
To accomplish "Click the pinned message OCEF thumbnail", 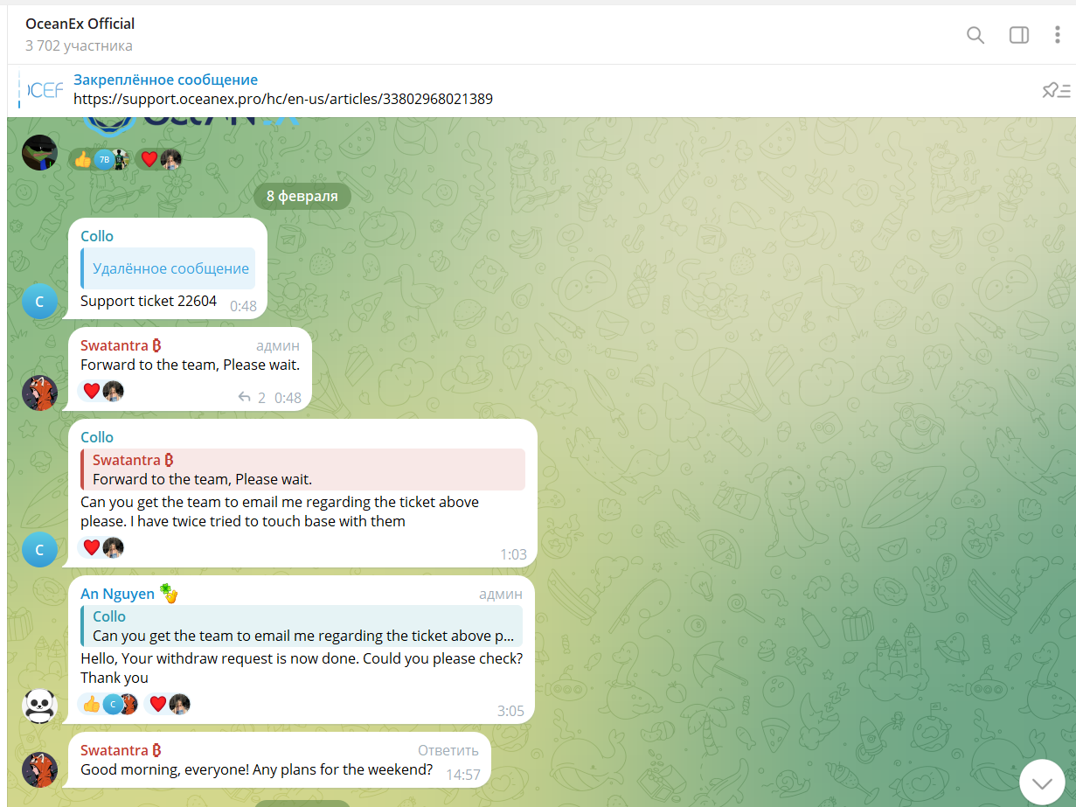I will tap(45, 90).
